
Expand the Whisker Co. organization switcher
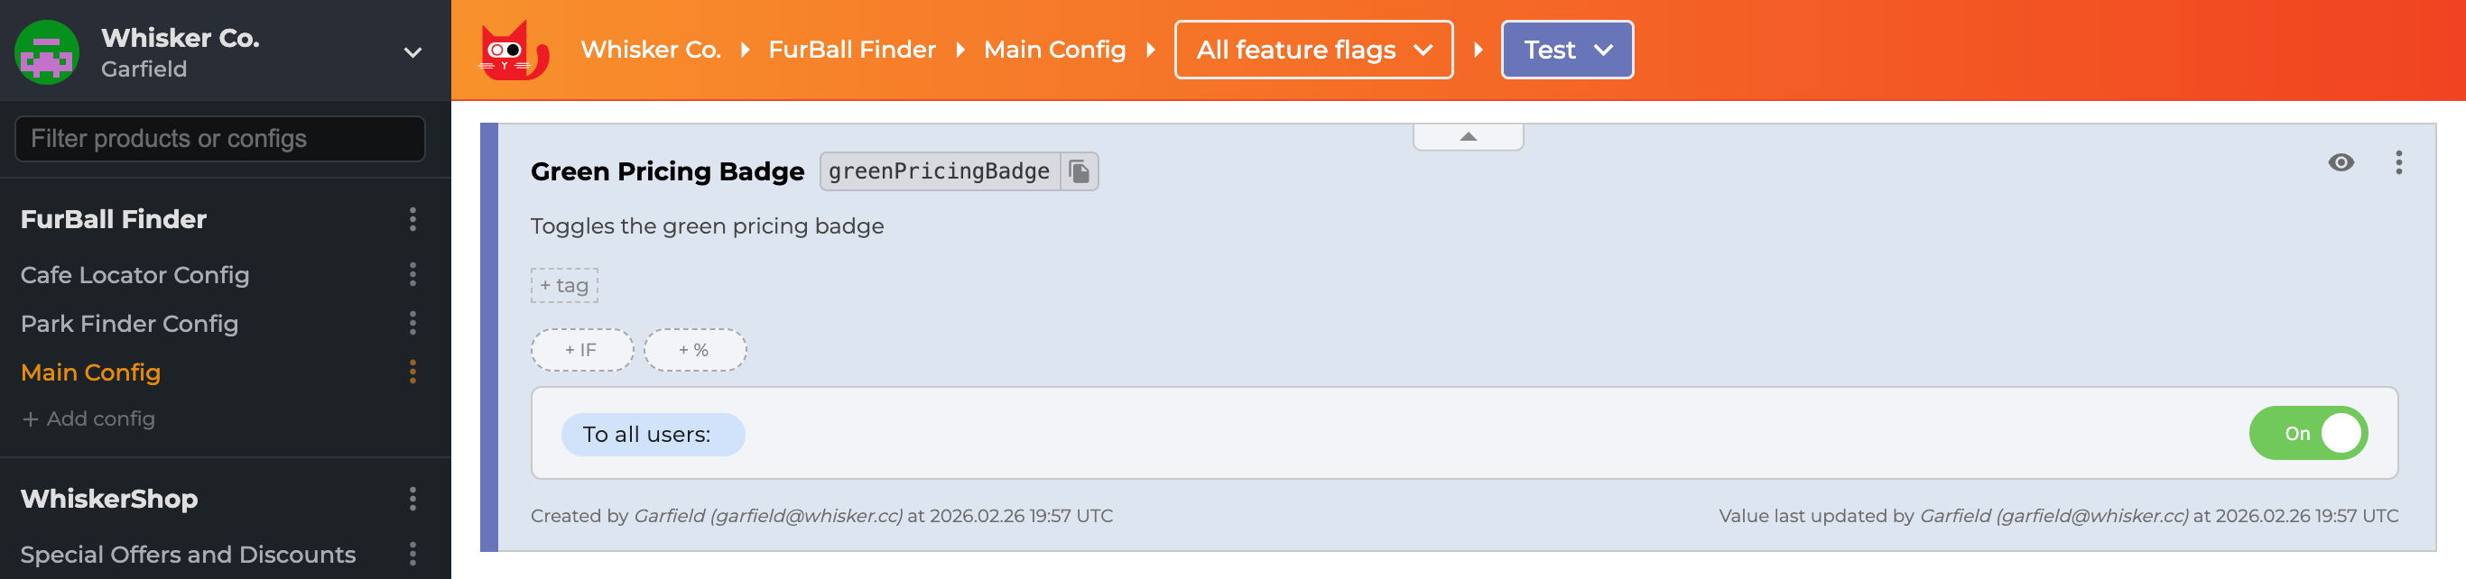pyautogui.click(x=413, y=52)
